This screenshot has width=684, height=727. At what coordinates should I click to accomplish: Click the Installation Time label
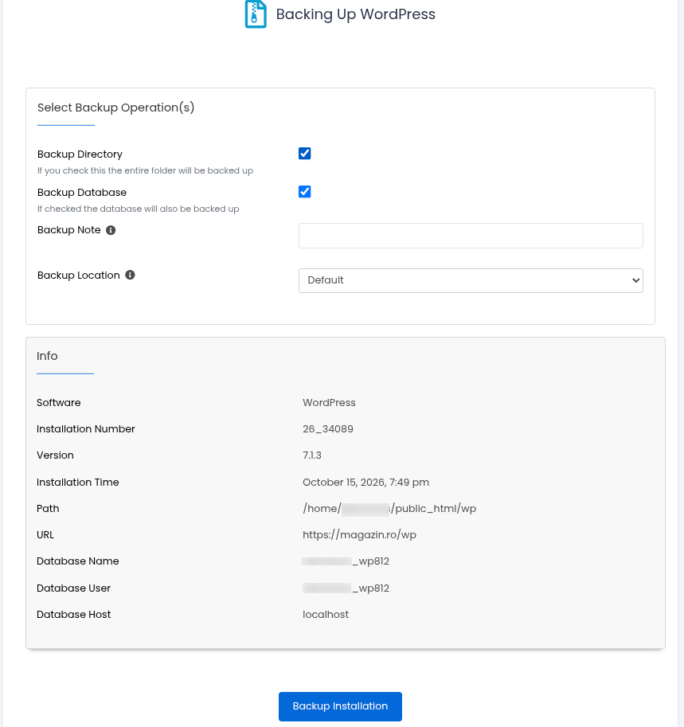[x=78, y=483]
